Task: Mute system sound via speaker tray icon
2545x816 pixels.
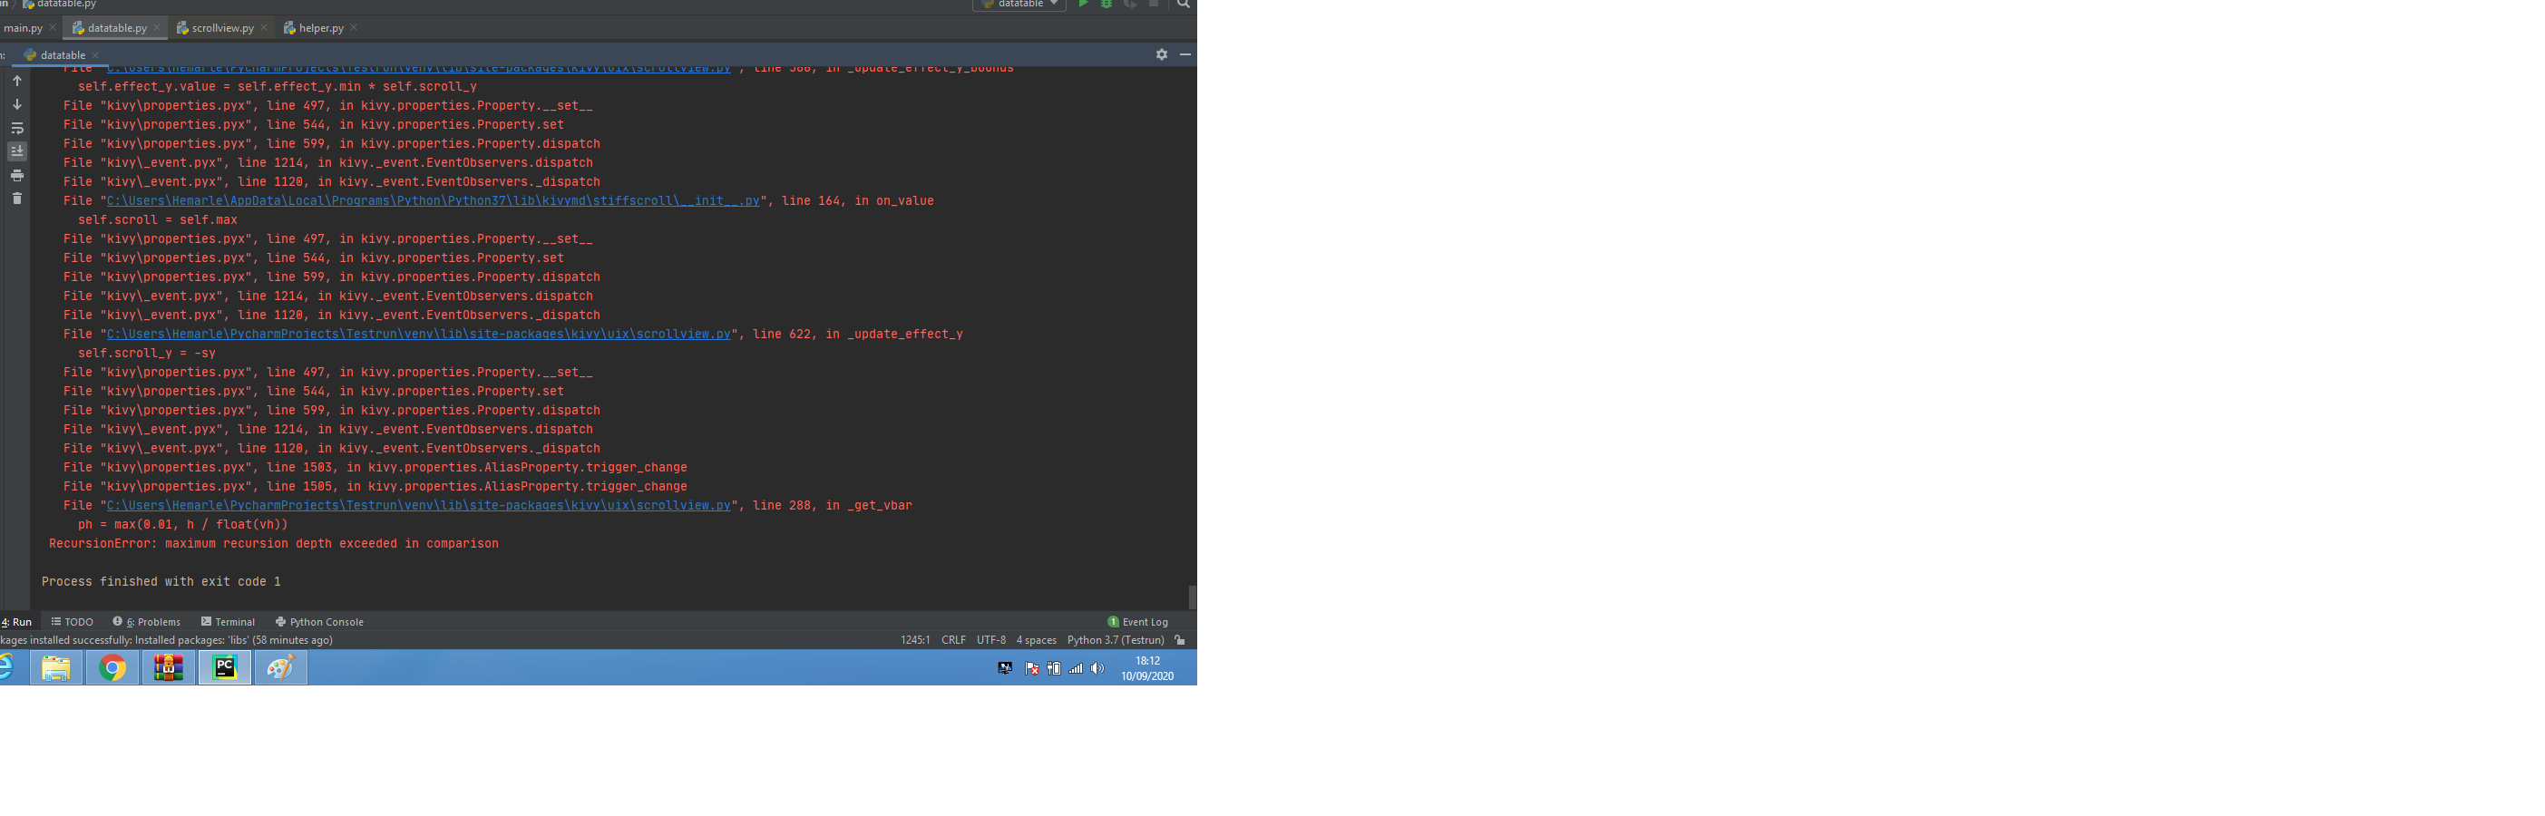Action: click(1097, 668)
